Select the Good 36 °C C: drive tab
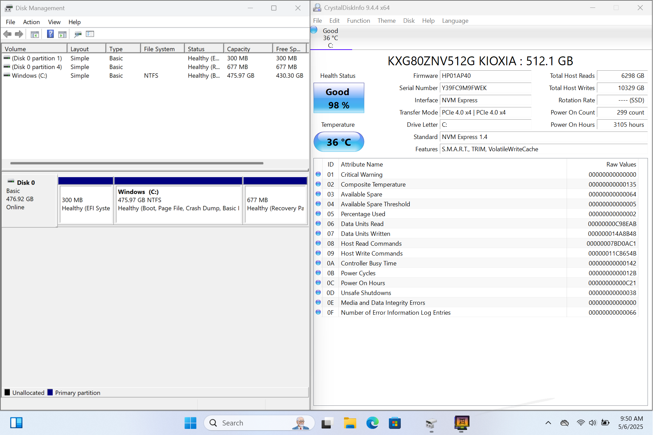 tap(331, 38)
